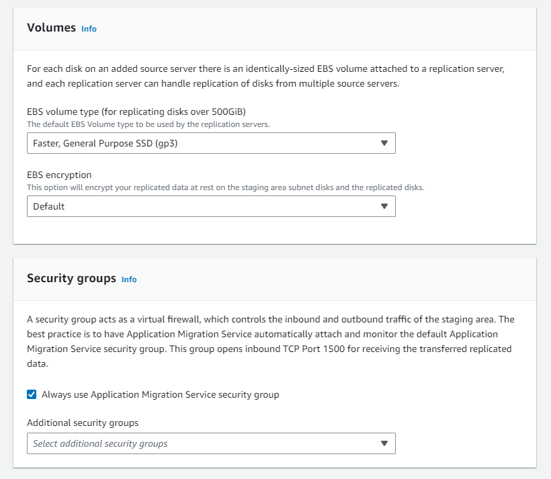Click the Volumes section heading
This screenshot has height=479, width=551.
(x=51, y=28)
